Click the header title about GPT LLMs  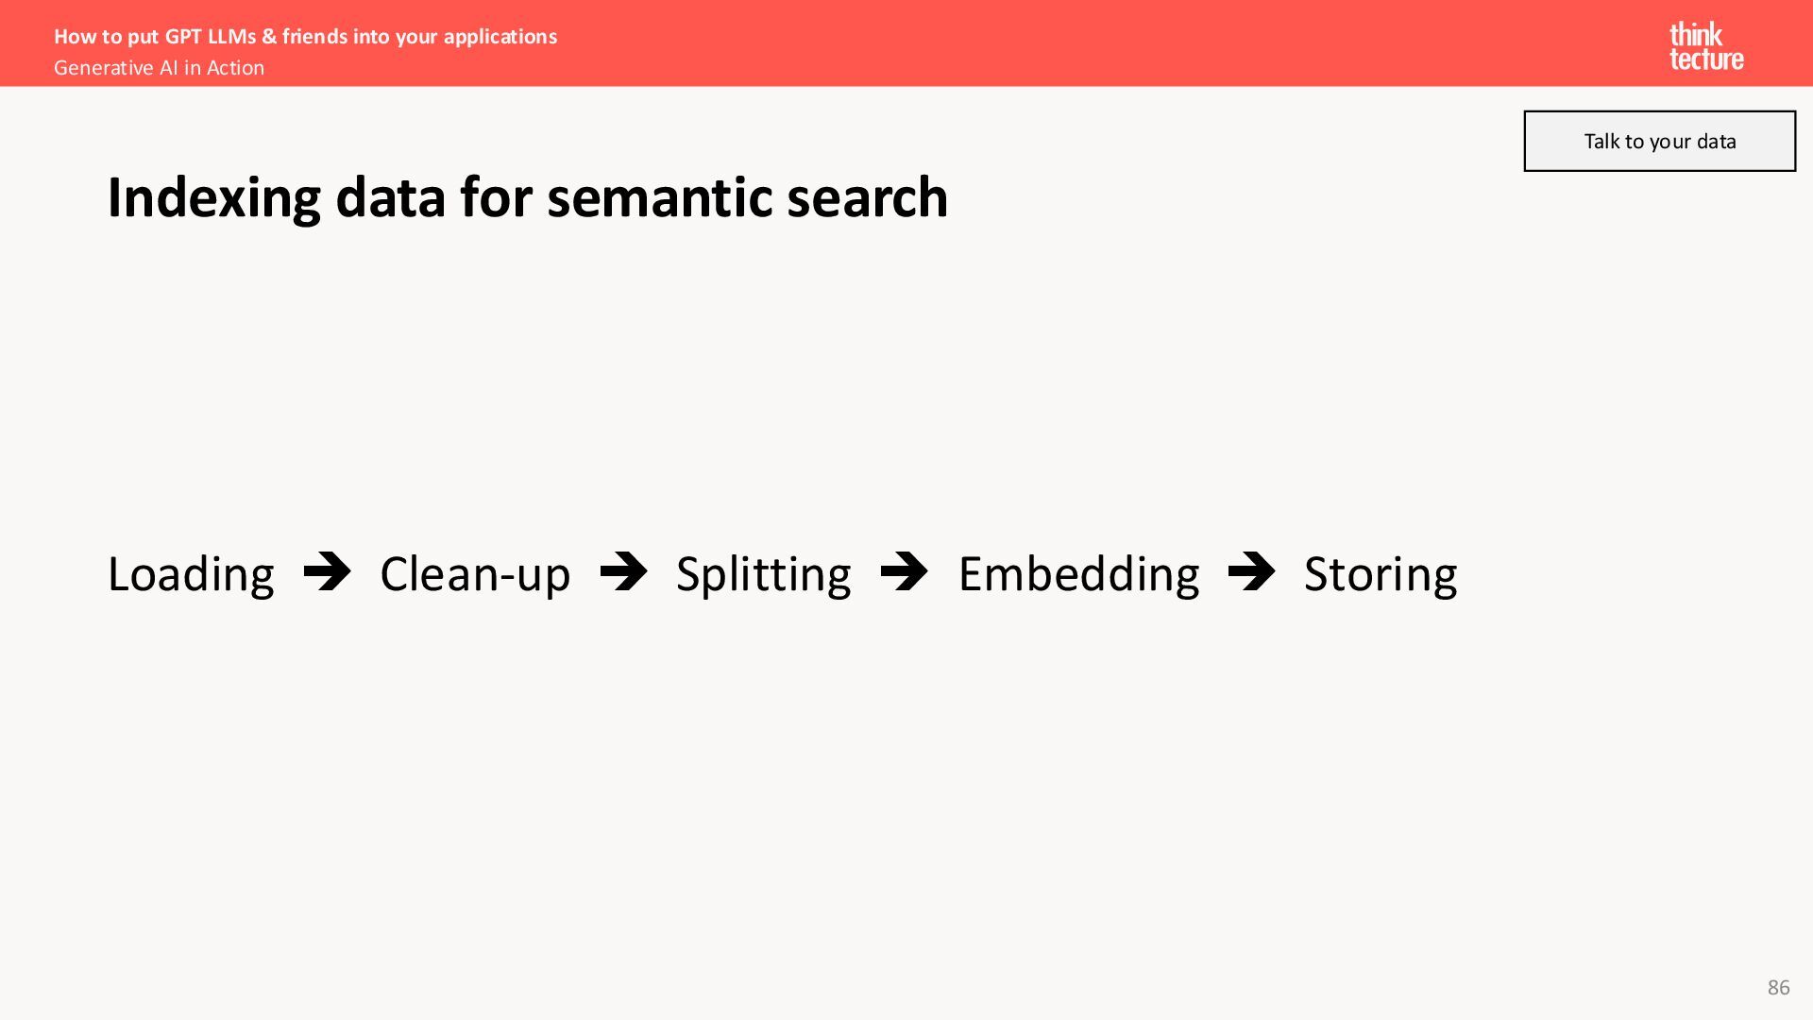tap(305, 37)
